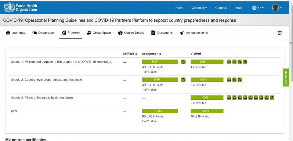Open first video icon in Module 3 visited
Viewport: 293px width, 141px height.
click(x=229, y=98)
